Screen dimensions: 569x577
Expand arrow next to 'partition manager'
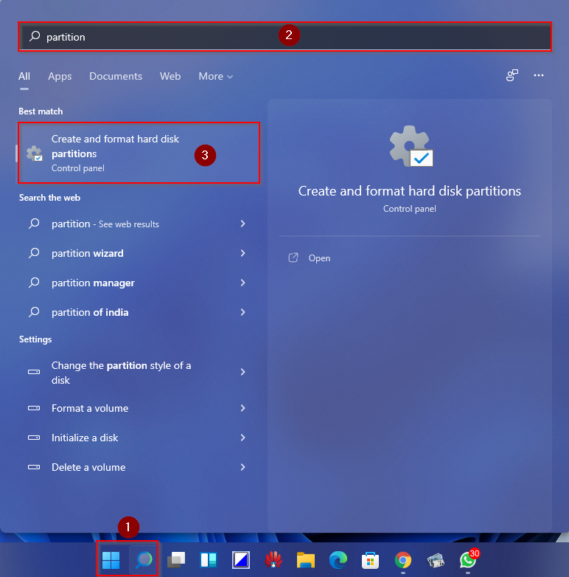click(242, 283)
